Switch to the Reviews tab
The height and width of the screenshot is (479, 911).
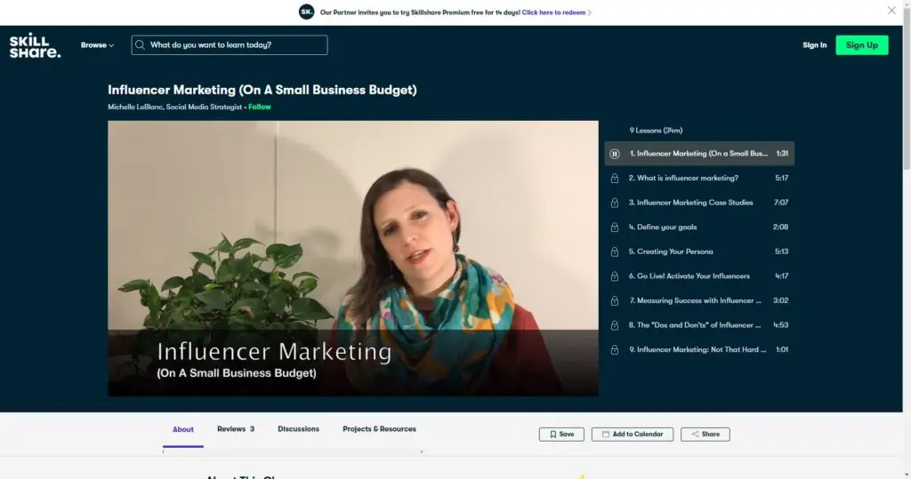coord(236,429)
